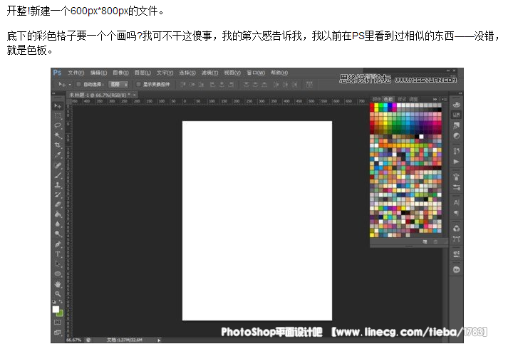Image resolution: width=523 pixels, height=344 pixels.
Task: Open the Paragraph panel icon in the dock
Action: 456,213
